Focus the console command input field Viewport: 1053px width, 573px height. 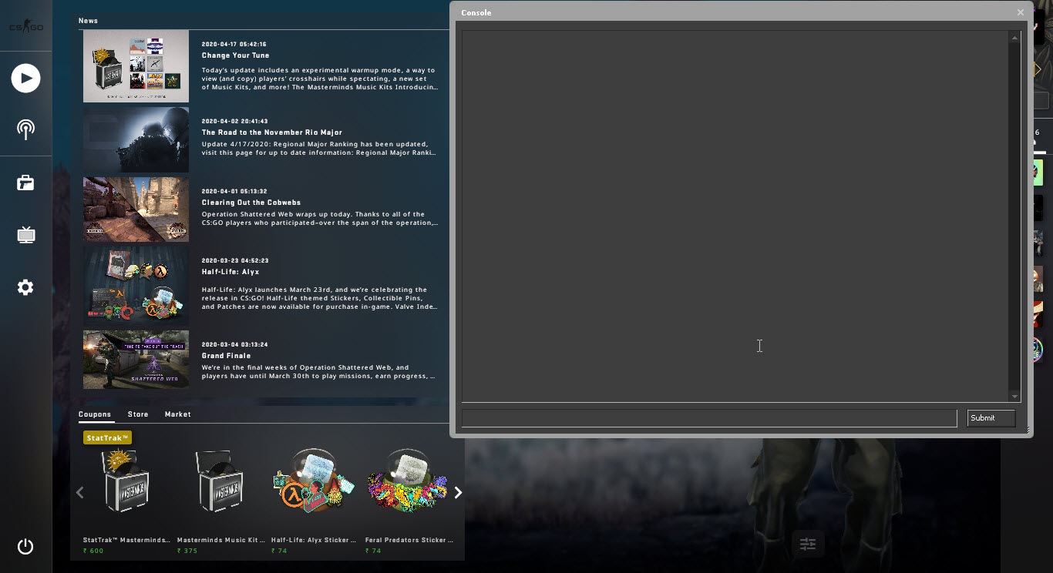pyautogui.click(x=709, y=418)
